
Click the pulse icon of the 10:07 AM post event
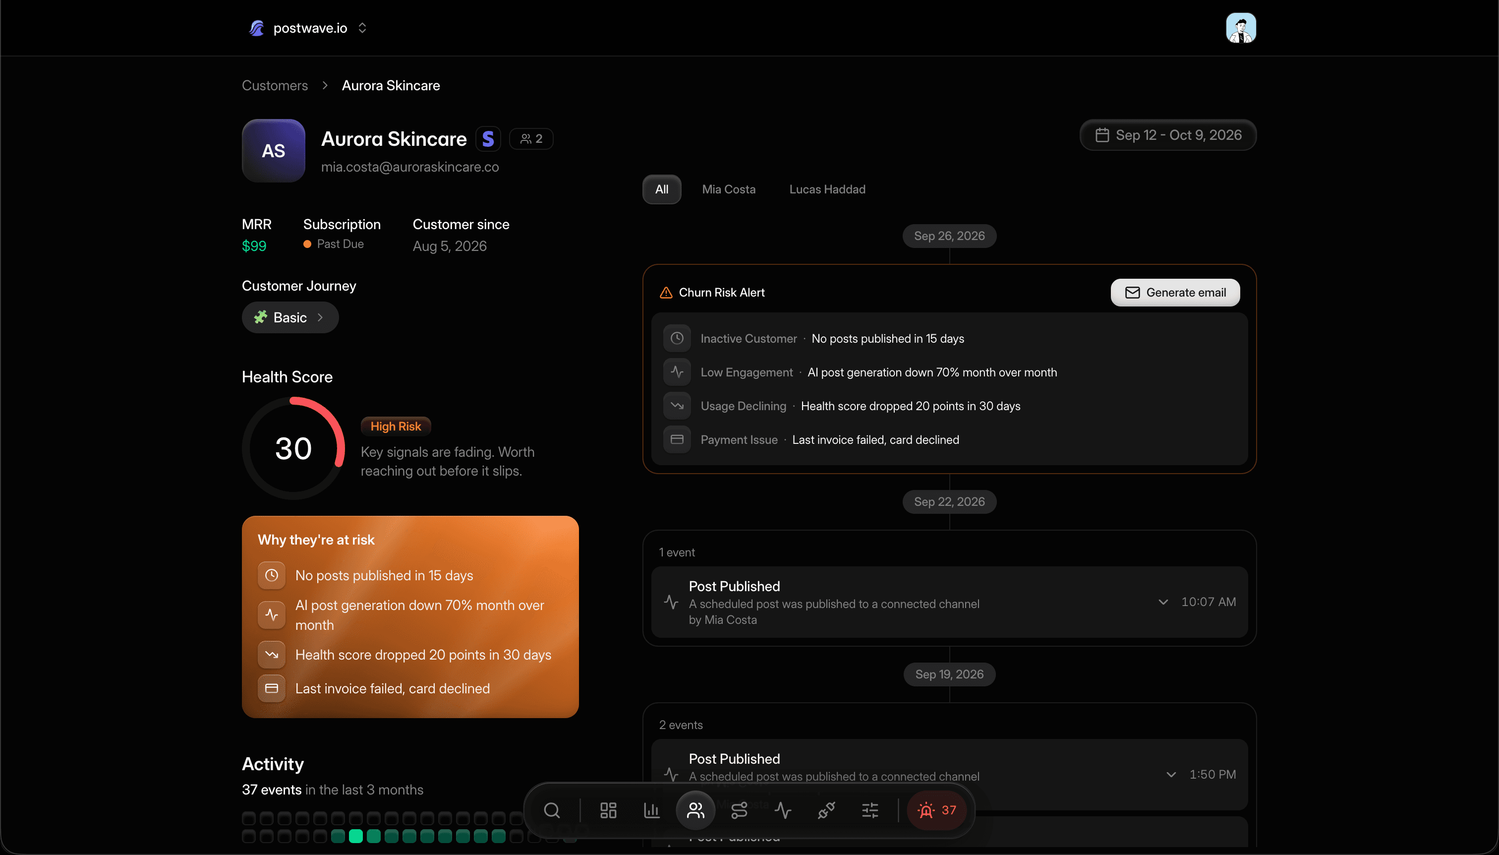[671, 602]
